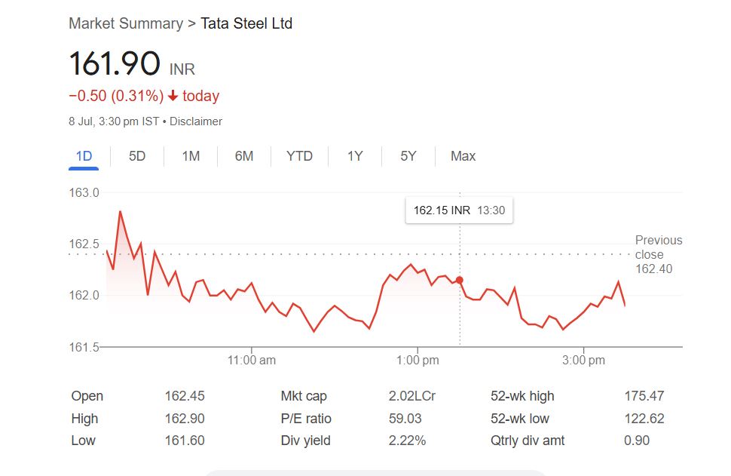Show the 6M price history

coord(244,156)
